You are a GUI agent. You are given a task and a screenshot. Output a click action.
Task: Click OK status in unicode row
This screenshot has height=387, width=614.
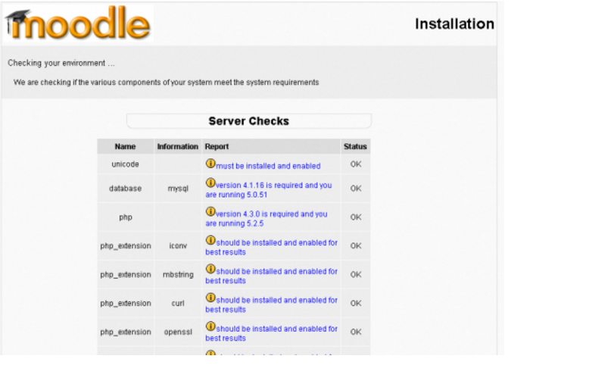pyautogui.click(x=356, y=164)
